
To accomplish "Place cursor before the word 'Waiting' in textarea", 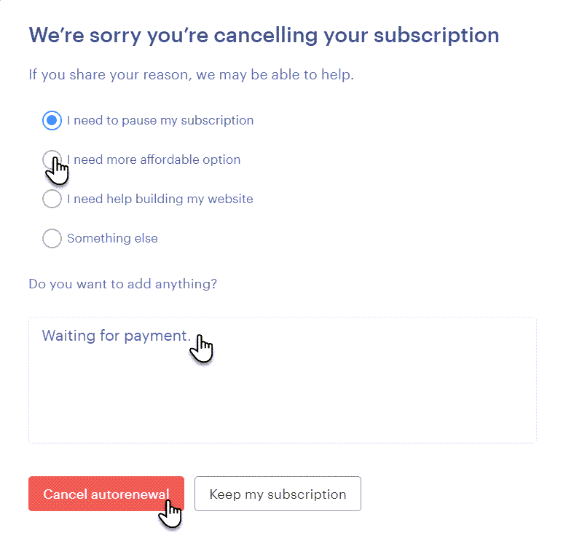I will (42, 336).
